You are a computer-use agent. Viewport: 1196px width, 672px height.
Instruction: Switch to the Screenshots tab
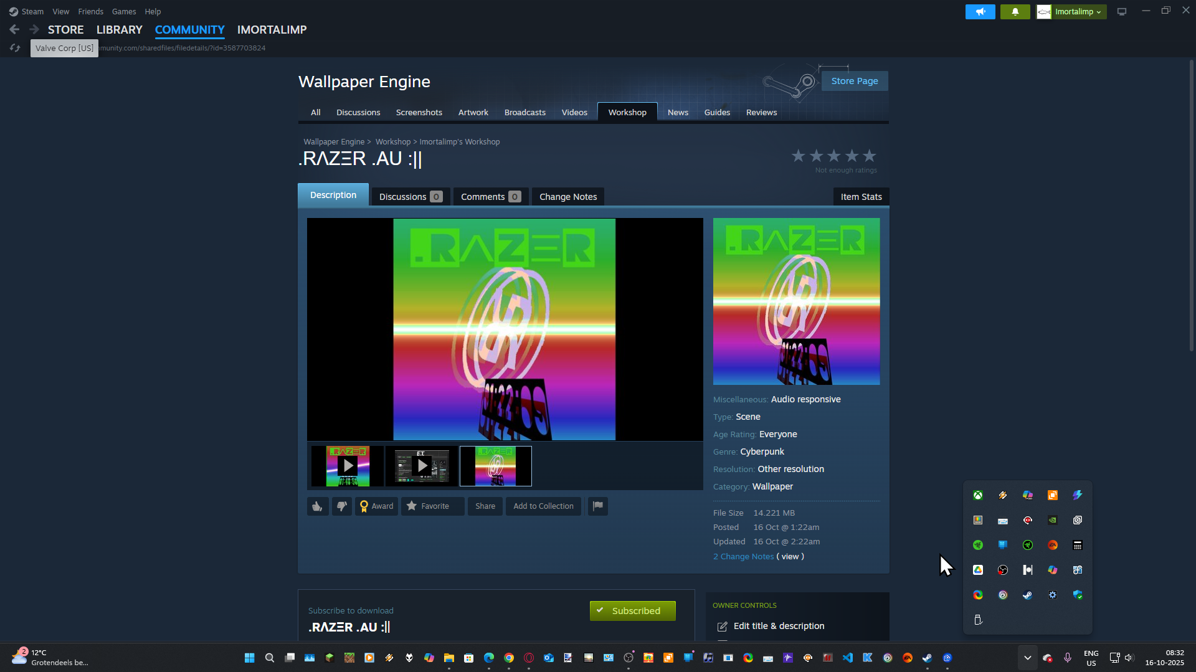(419, 112)
